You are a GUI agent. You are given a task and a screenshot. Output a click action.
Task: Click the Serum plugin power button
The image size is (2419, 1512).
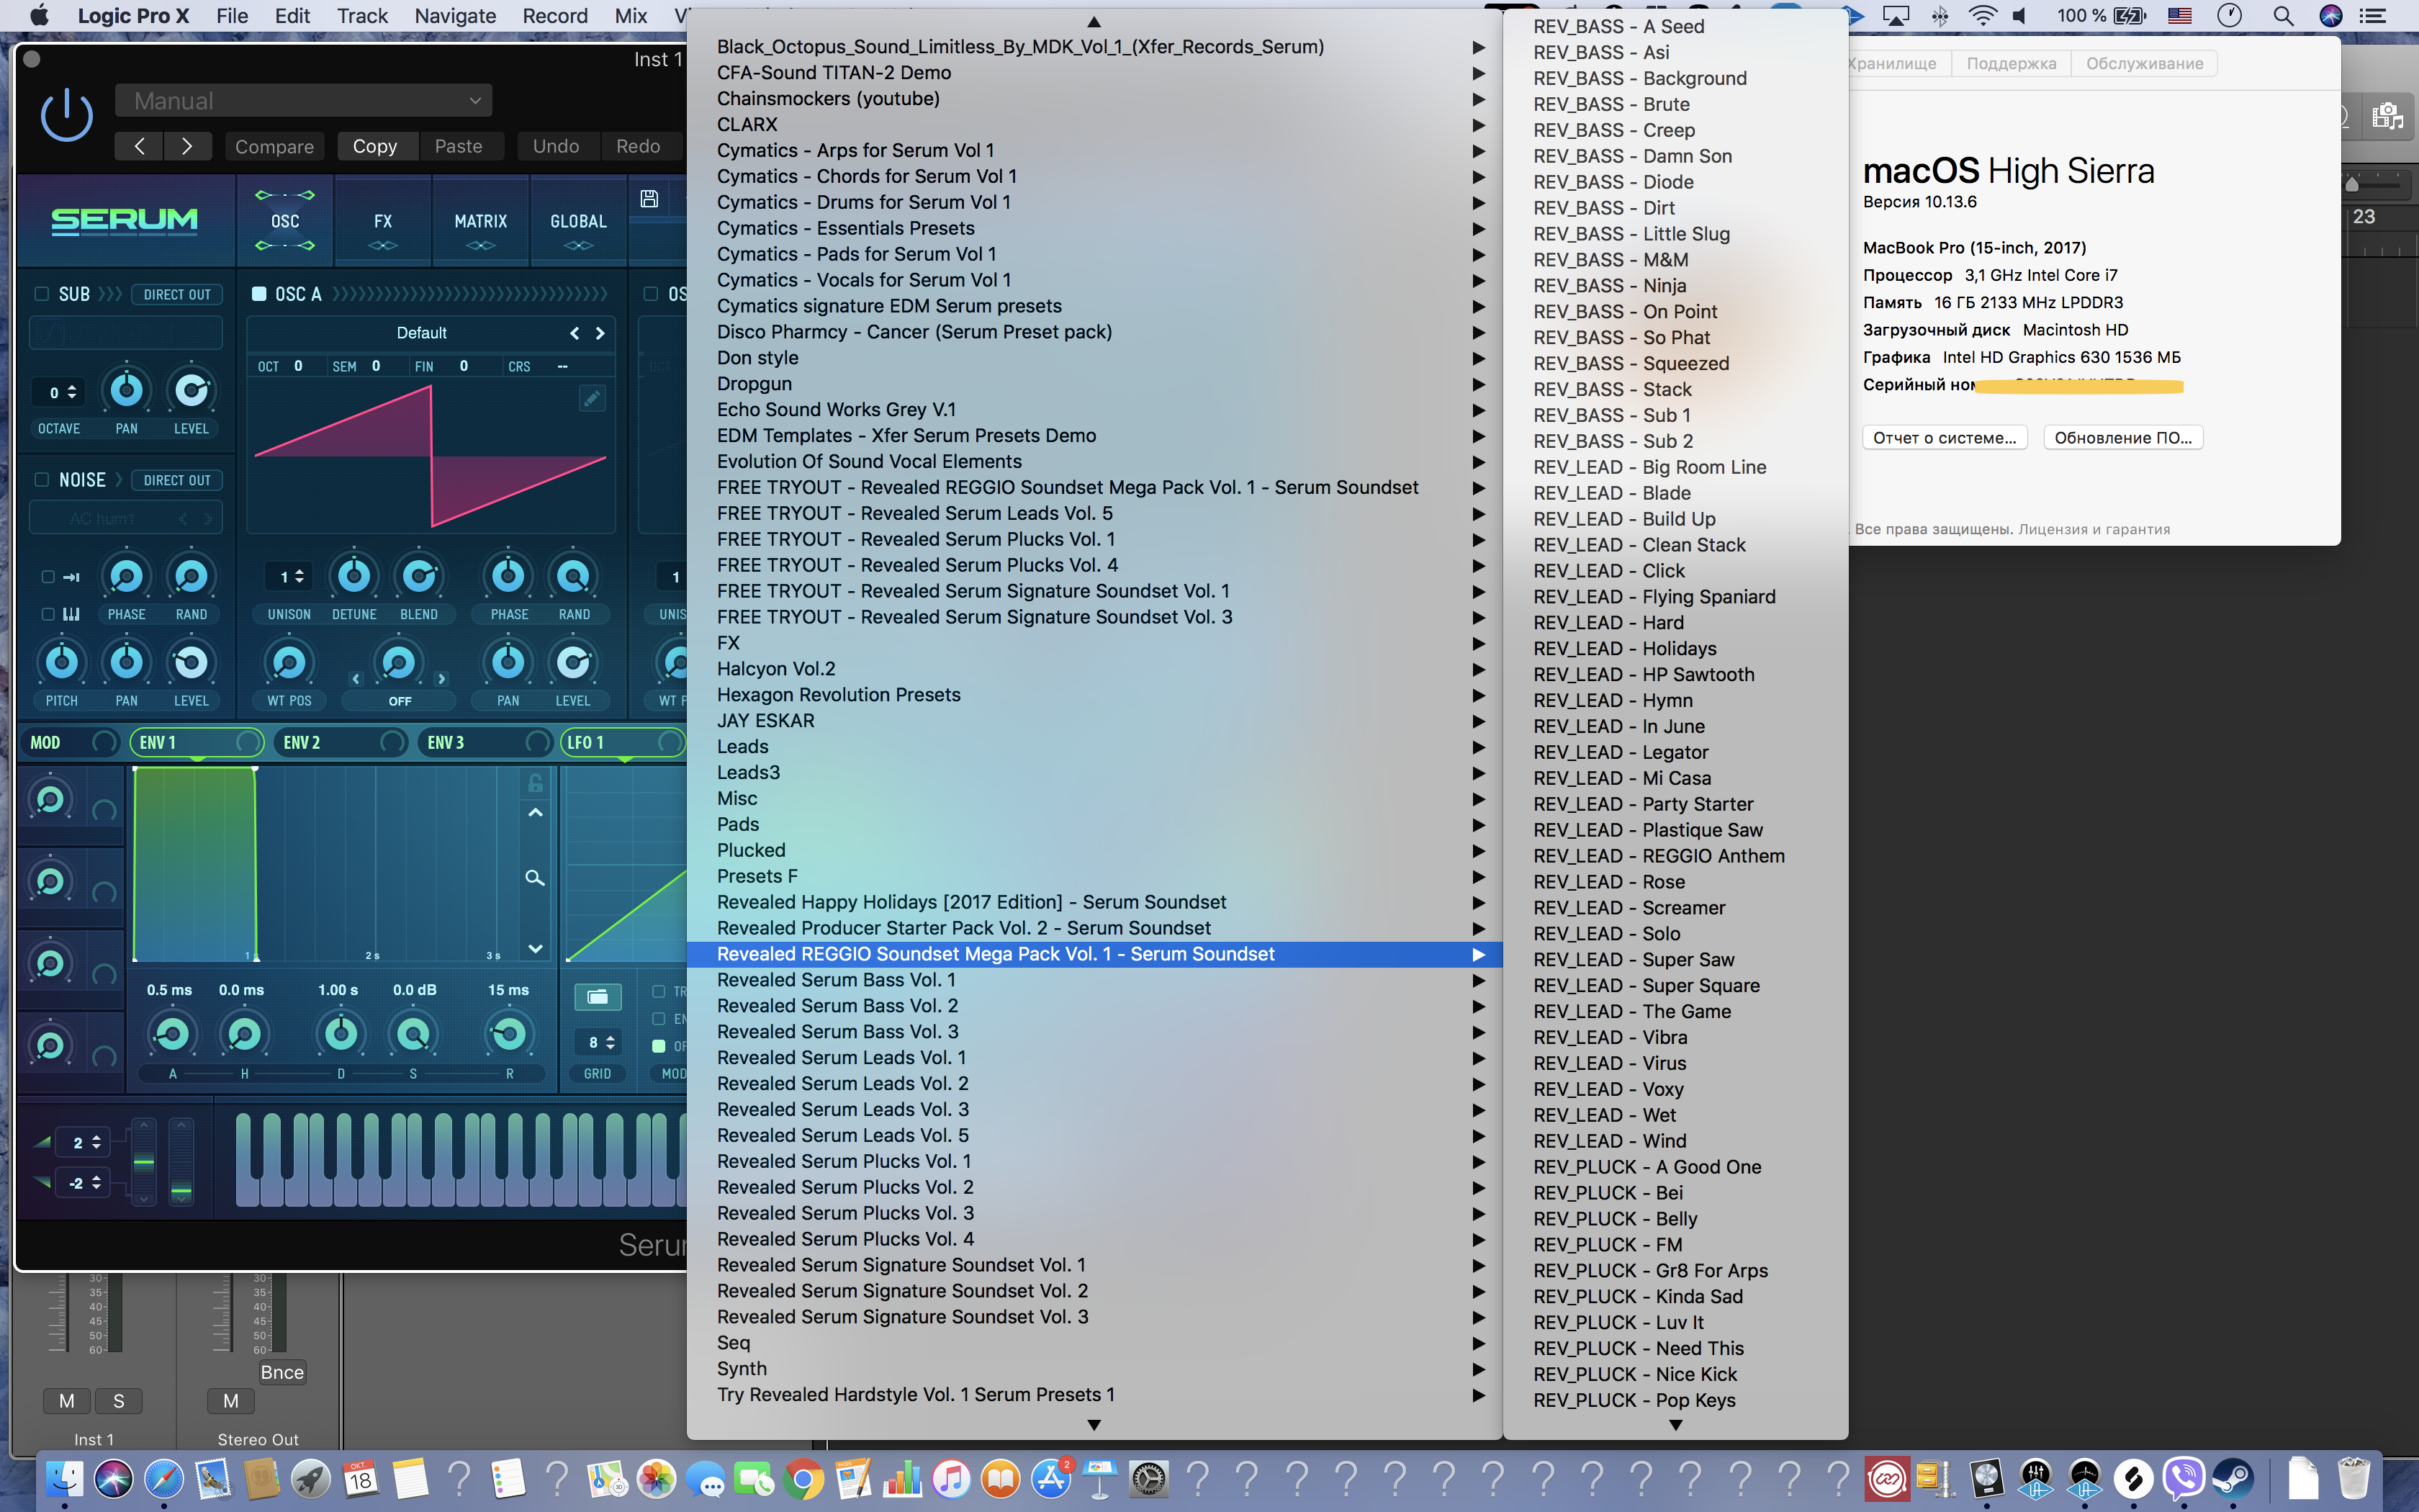click(x=67, y=115)
